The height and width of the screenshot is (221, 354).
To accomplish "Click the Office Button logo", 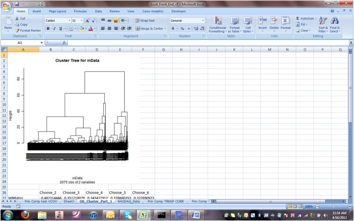I will click(x=6, y=6).
